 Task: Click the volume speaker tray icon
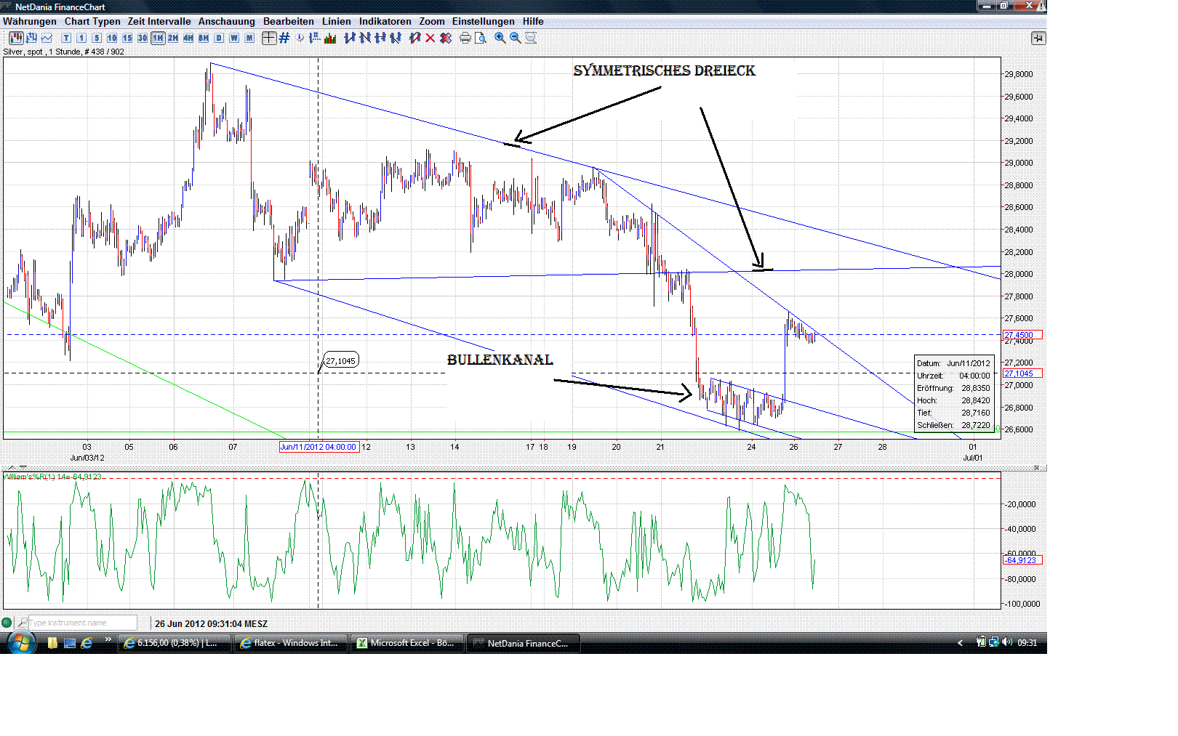pos(1007,642)
